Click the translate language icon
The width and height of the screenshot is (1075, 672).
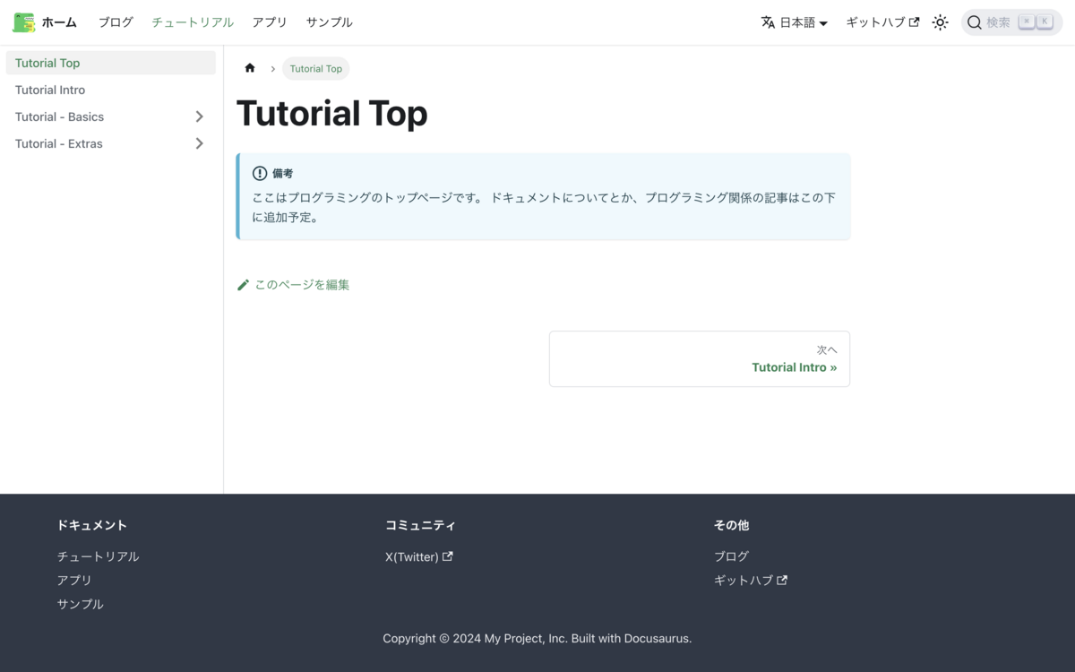coord(768,22)
